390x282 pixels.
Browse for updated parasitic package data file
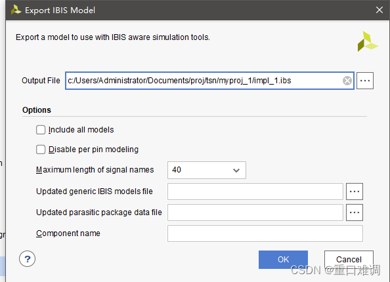tap(355, 212)
